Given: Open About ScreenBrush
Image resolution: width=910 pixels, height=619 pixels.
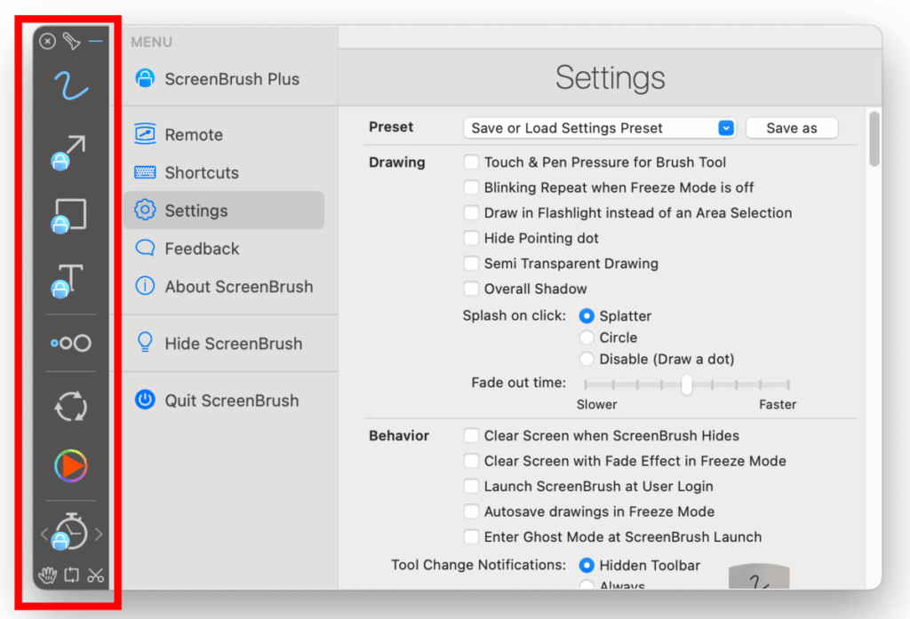Looking at the screenshot, I should [x=224, y=286].
